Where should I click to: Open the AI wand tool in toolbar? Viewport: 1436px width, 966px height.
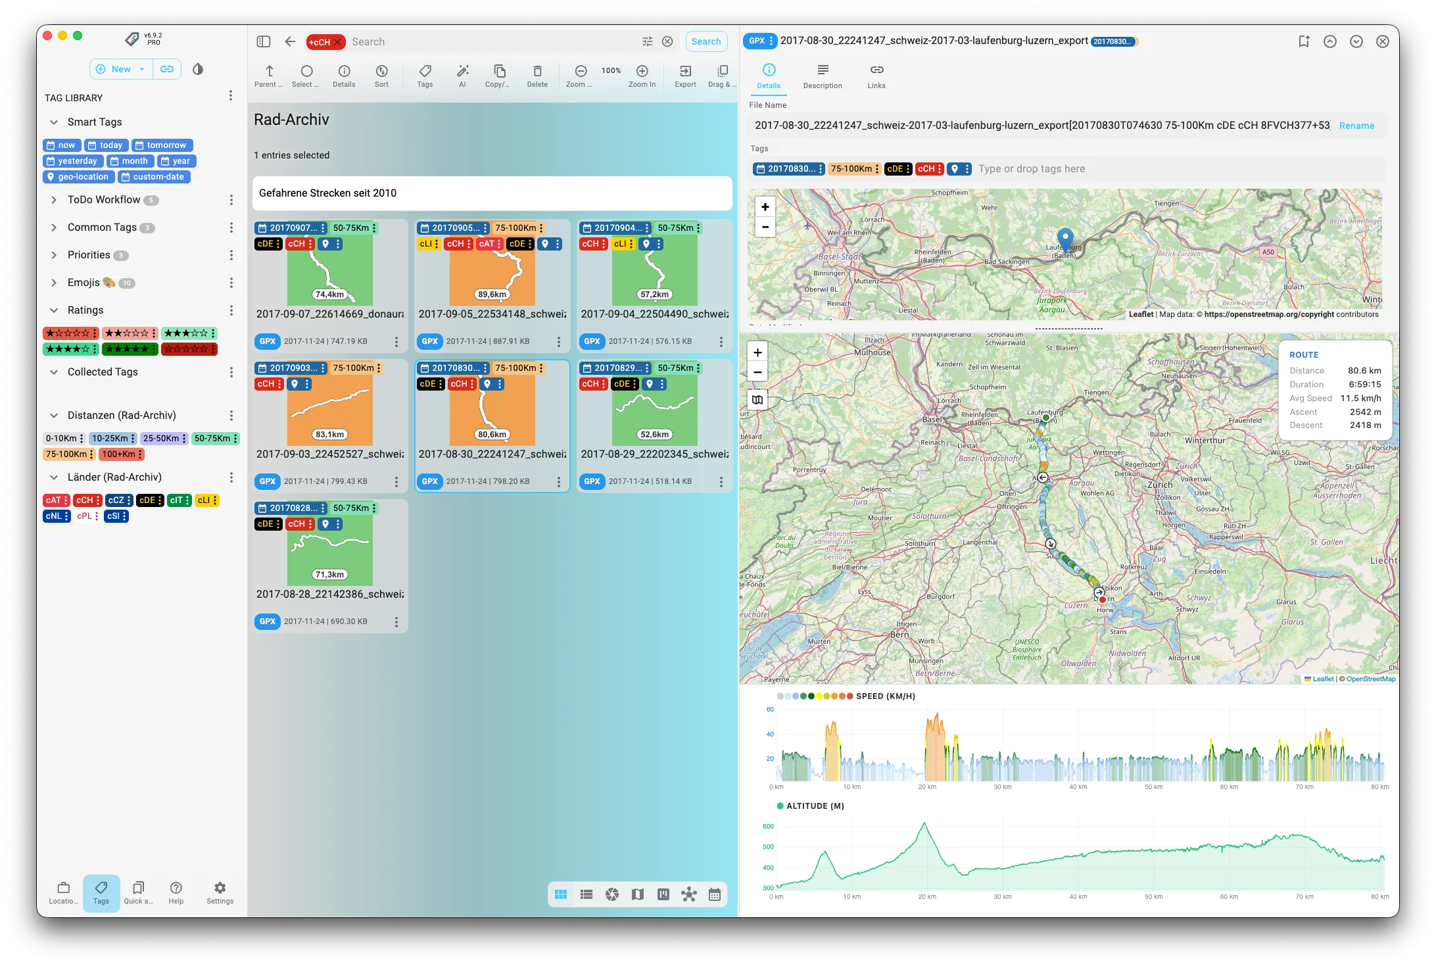click(x=462, y=71)
